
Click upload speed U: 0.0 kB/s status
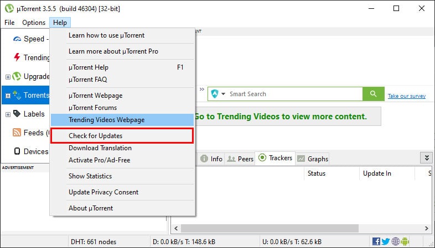[x=292, y=242]
